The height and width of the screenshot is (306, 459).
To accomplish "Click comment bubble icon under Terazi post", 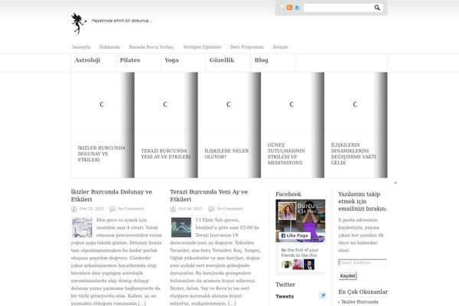I will (211, 209).
